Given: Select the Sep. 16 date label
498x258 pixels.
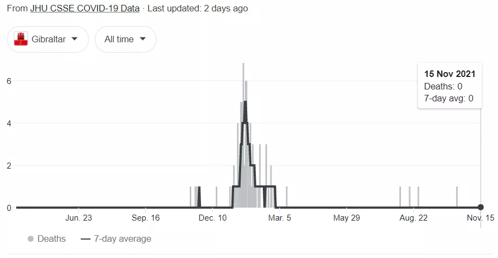Looking at the screenshot, I should [x=146, y=218].
